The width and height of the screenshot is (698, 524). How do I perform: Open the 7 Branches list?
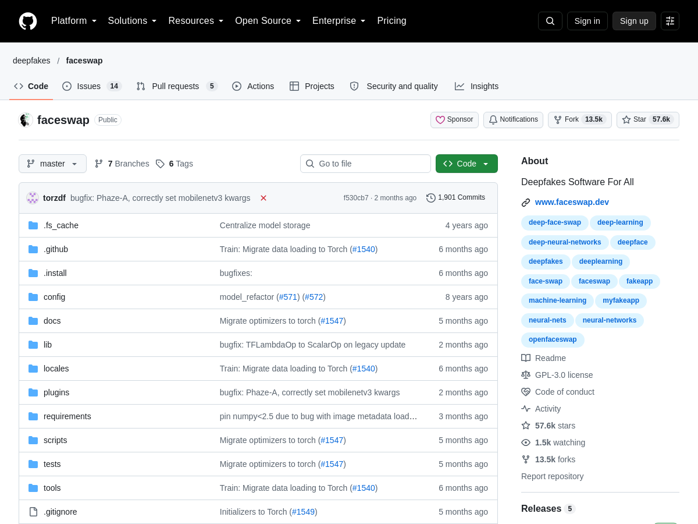122,164
